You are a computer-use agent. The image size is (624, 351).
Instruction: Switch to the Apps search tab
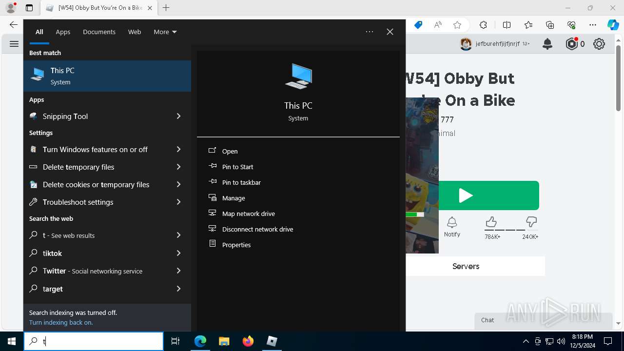(63, 32)
